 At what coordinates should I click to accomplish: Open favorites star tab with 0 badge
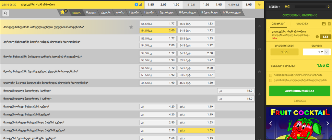tap(64, 12)
